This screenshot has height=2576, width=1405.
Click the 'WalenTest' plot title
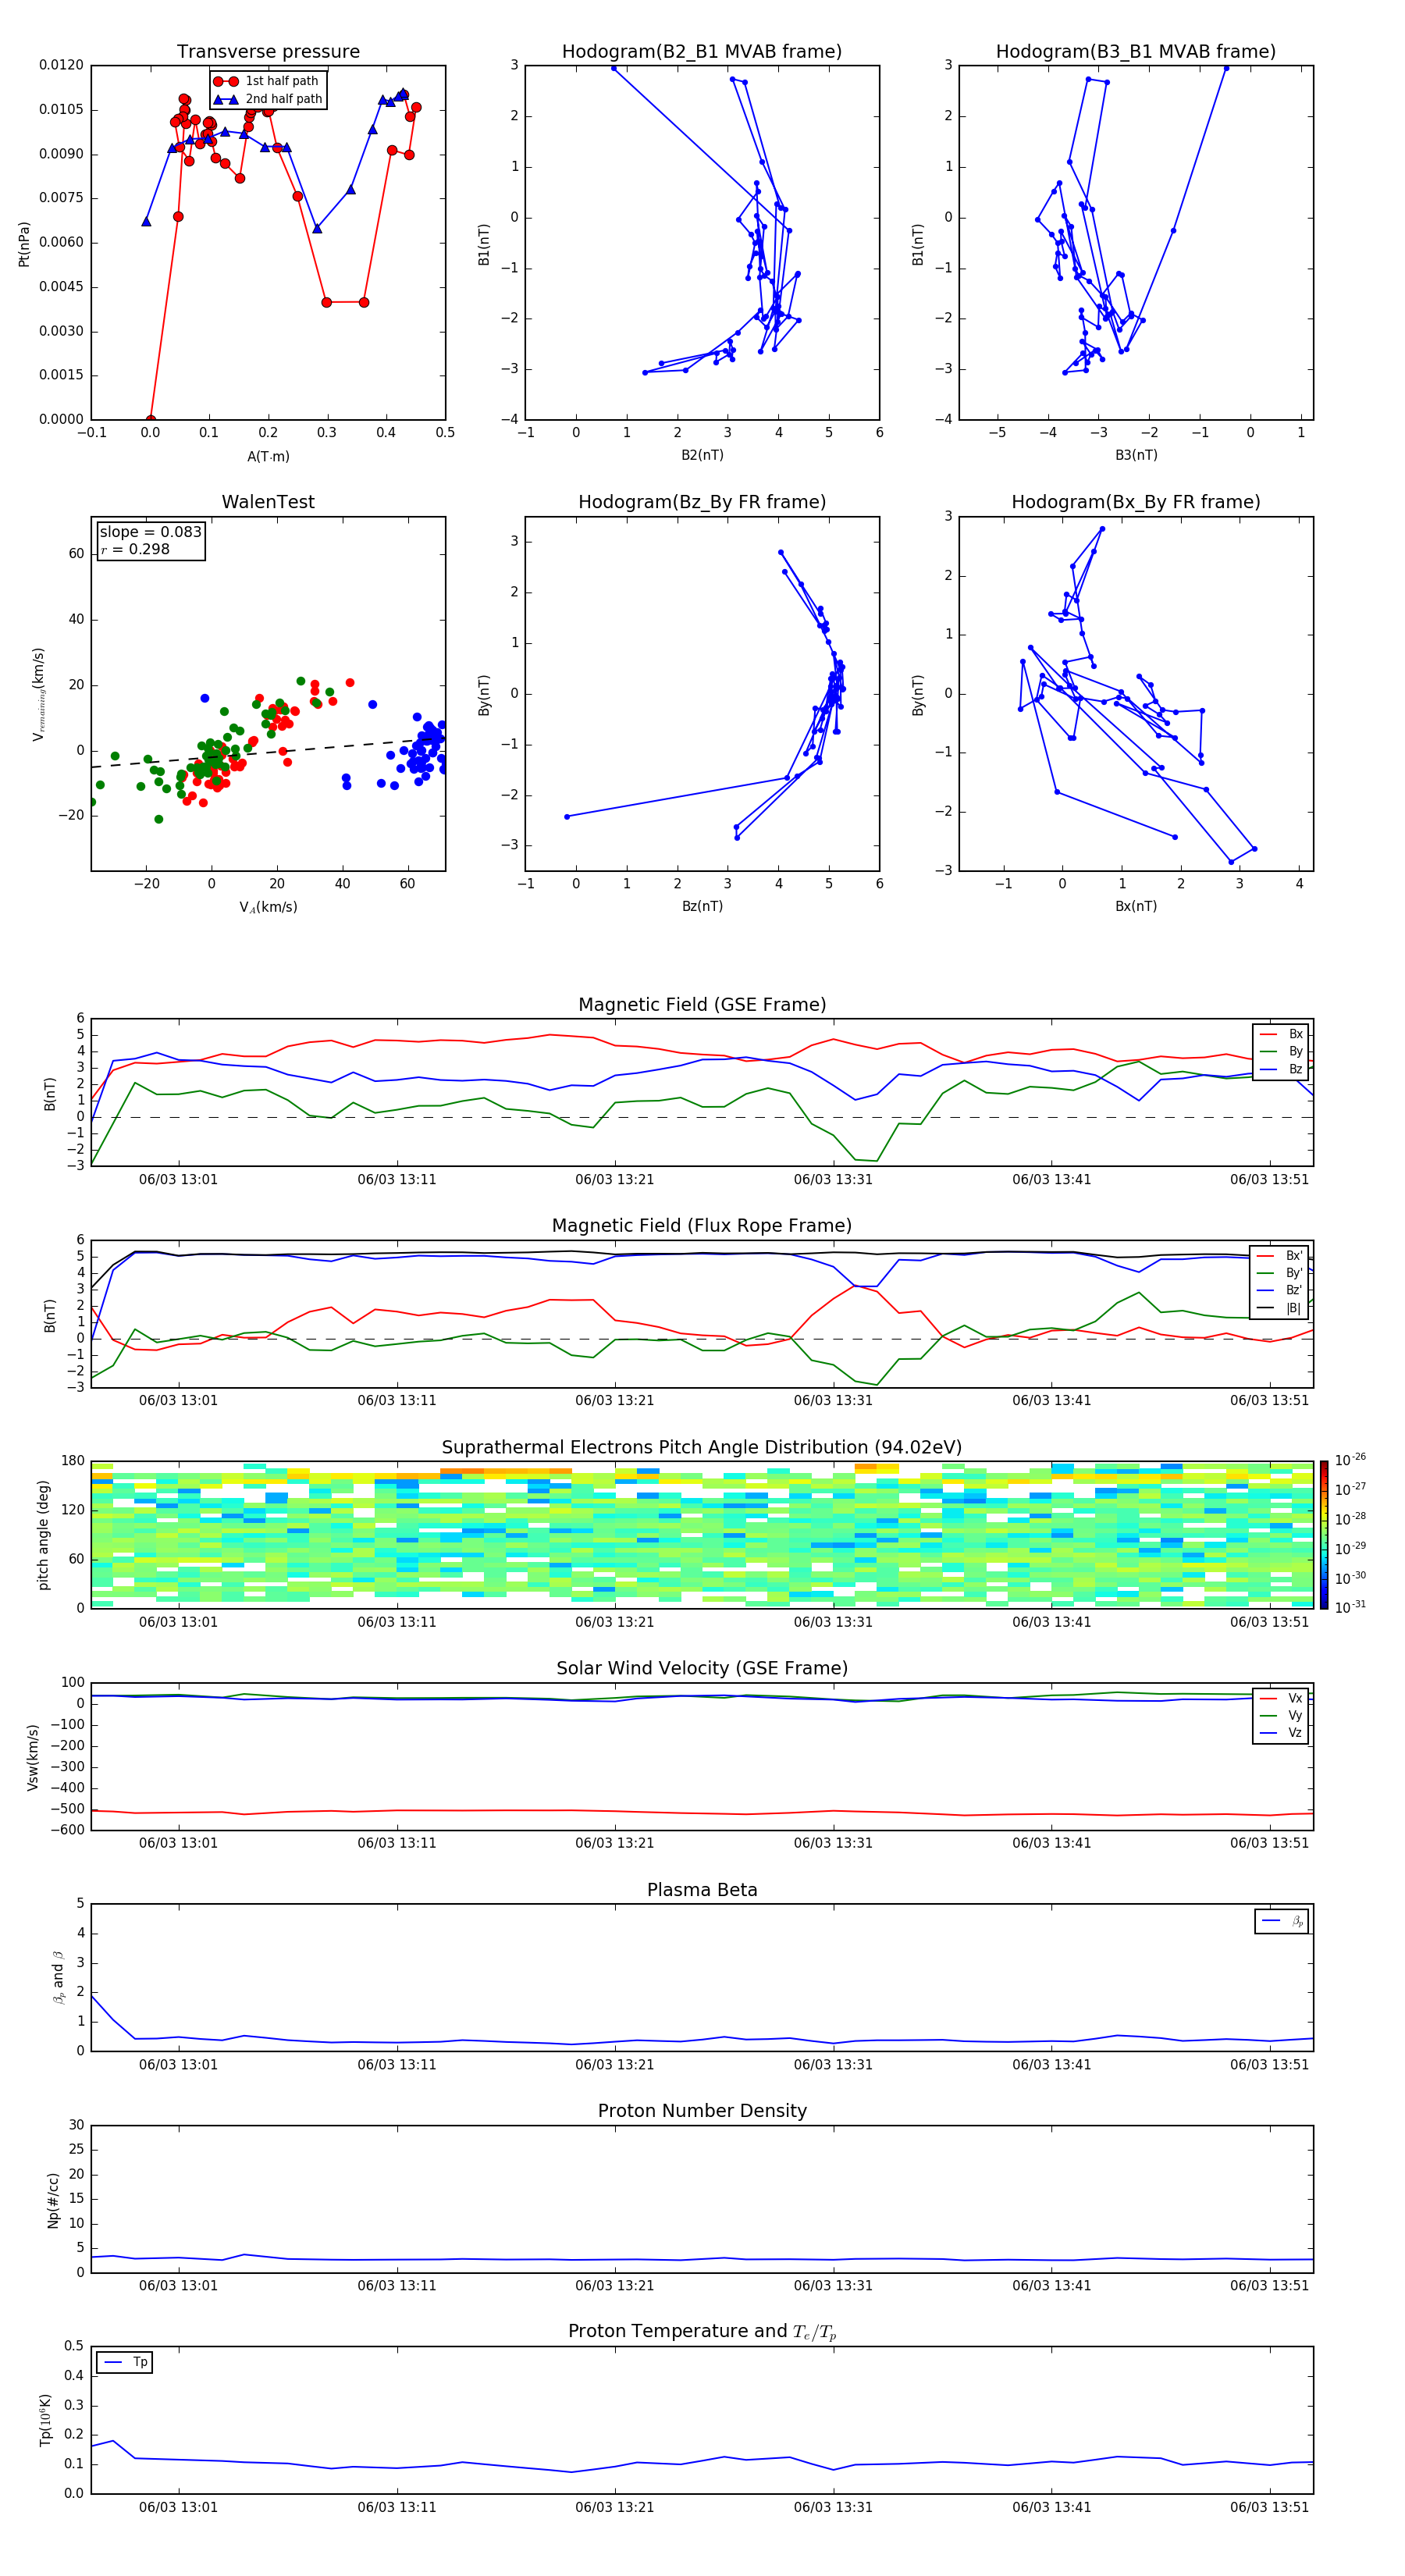pyautogui.click(x=268, y=502)
